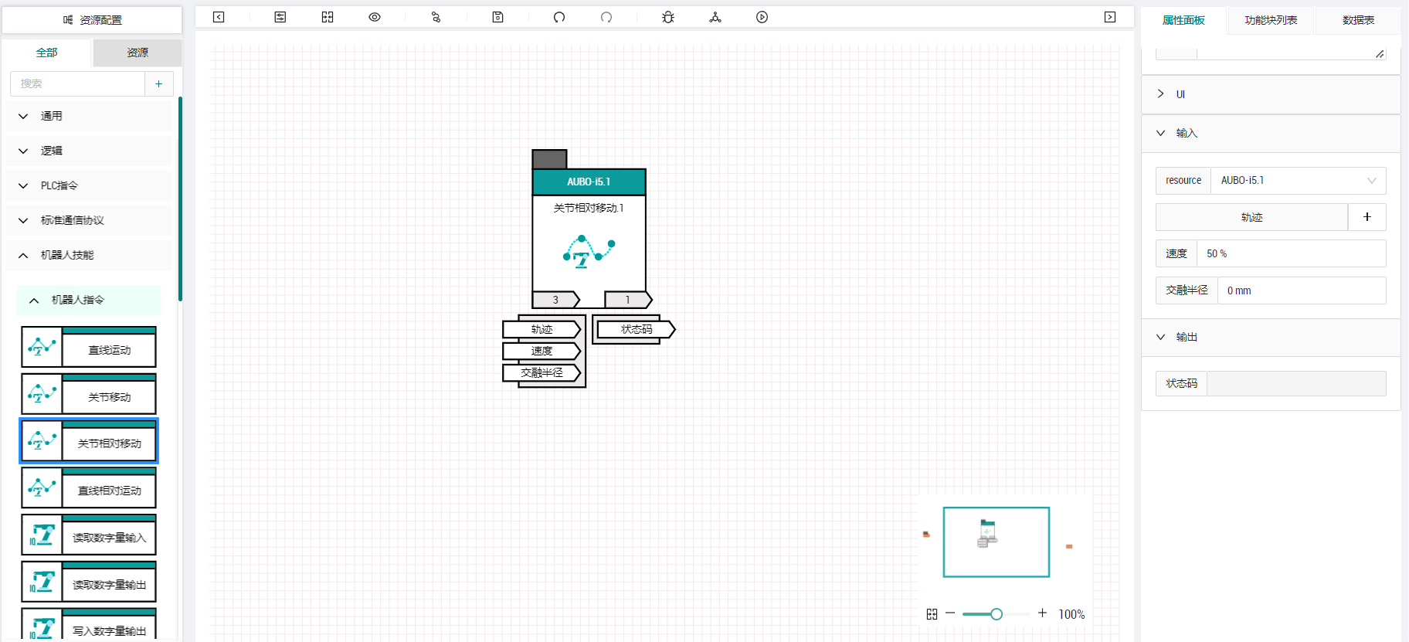This screenshot has width=1409, height=642.
Task: Select the 直线相对运动 block icon
Action: click(42, 487)
